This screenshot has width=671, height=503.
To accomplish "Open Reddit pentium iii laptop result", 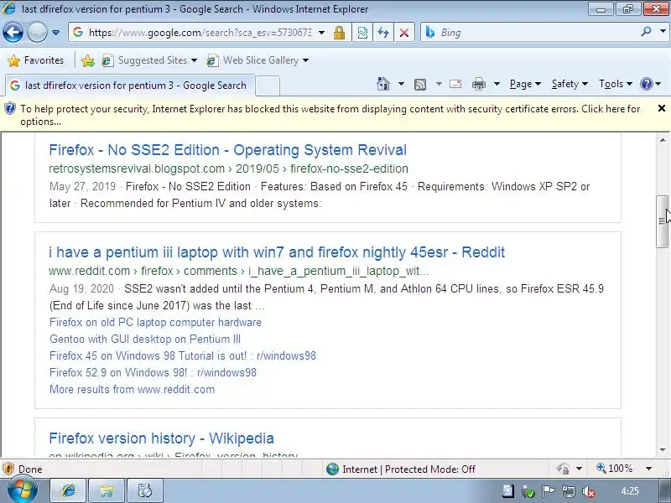I will pos(277,252).
